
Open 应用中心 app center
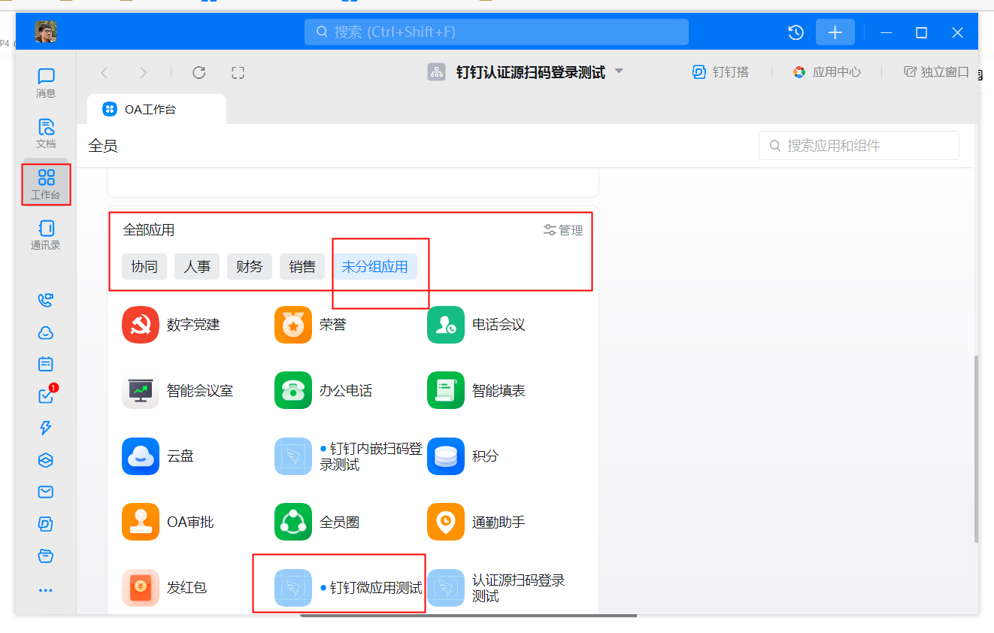(x=826, y=72)
